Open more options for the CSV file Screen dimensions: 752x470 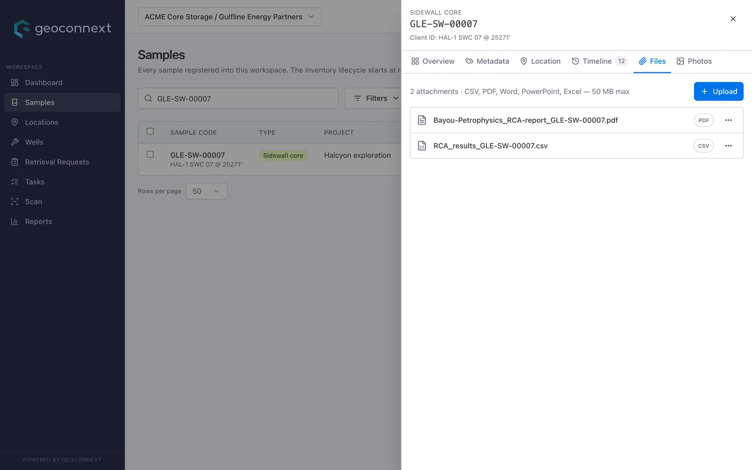(728, 146)
